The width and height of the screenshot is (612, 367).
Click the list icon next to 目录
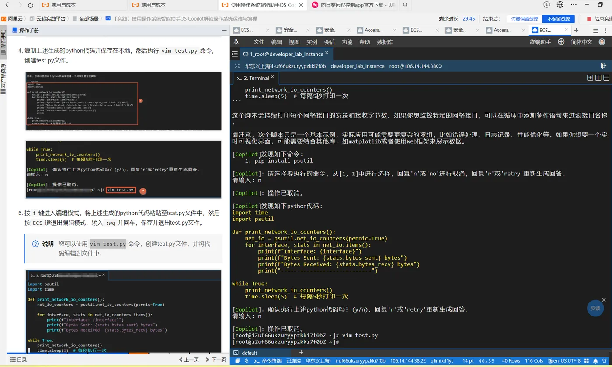tap(13, 360)
